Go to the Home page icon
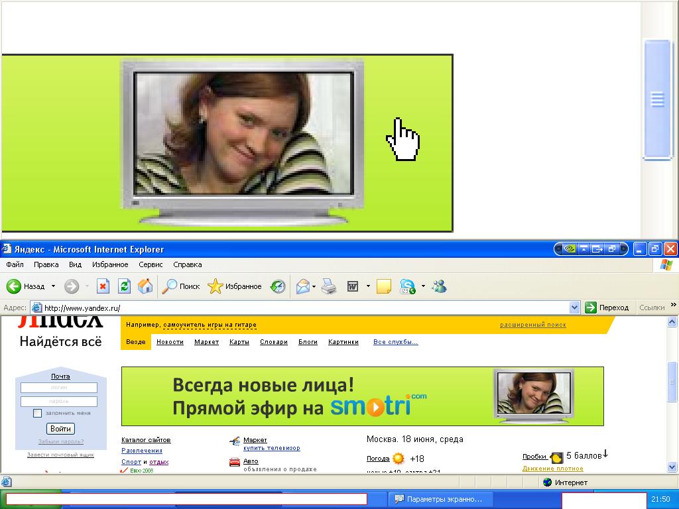 145,286
